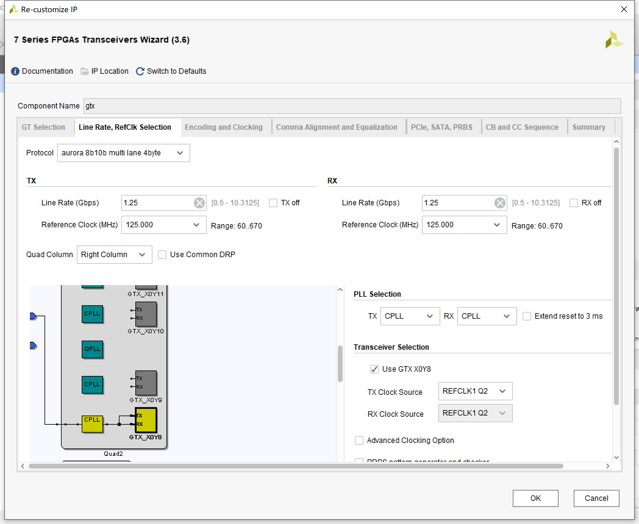Viewport: 639px width, 524px height.
Task: Click the main panel vertical scrollbar thumb
Action: [x=616, y=276]
